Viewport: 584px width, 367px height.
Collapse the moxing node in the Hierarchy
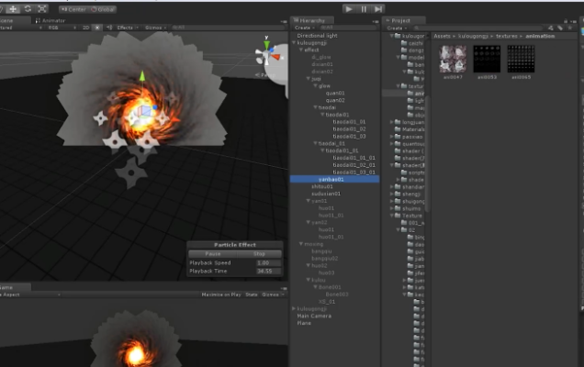click(x=301, y=244)
